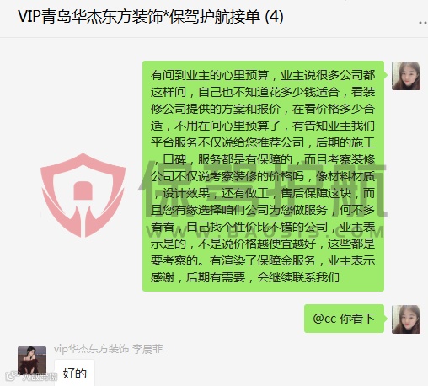Screen dimensions: 428x386
Task: Click the pink shield watermark logo
Action: pyautogui.click(x=83, y=196)
